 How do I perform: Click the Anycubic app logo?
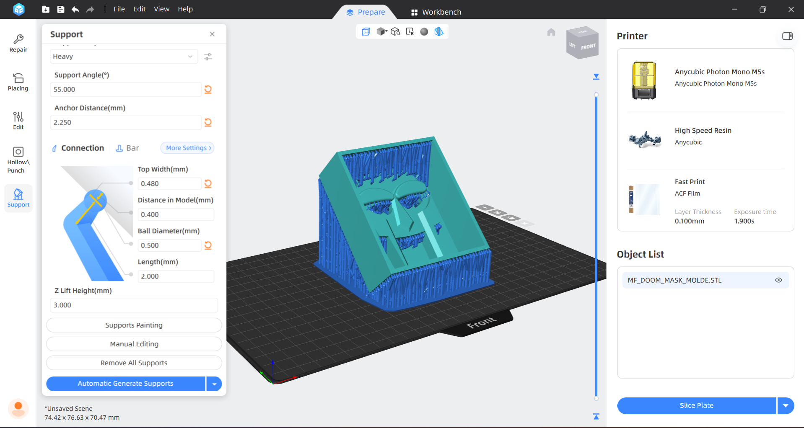[19, 9]
